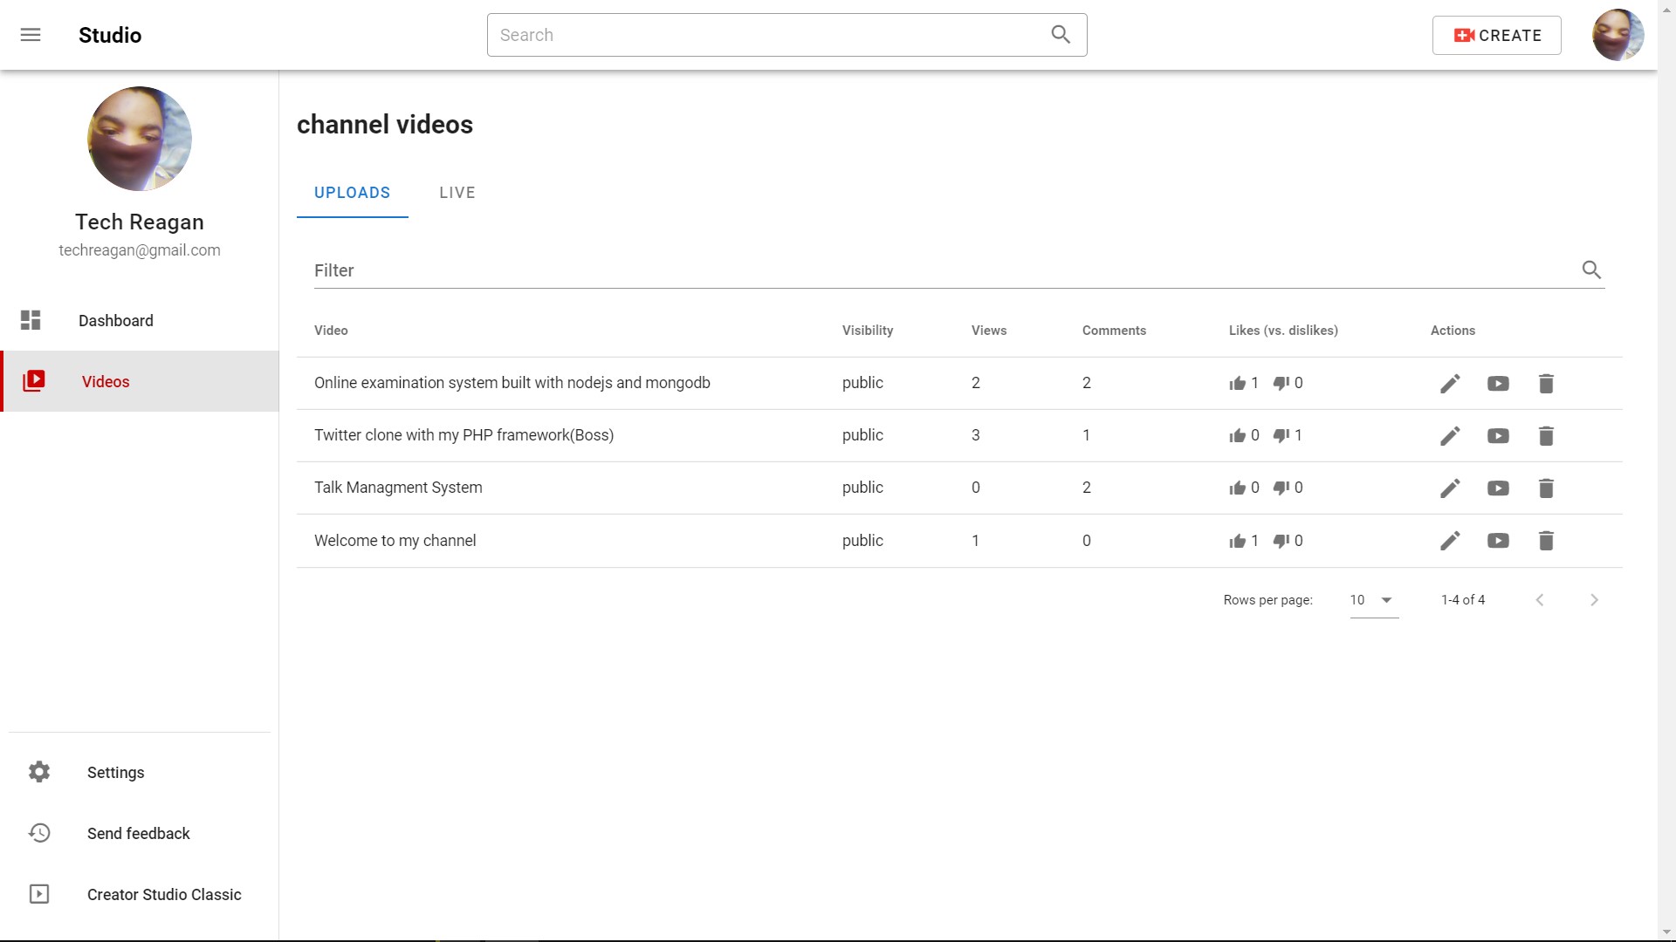Trash the Talk Managment System video
The width and height of the screenshot is (1676, 942).
1546,488
